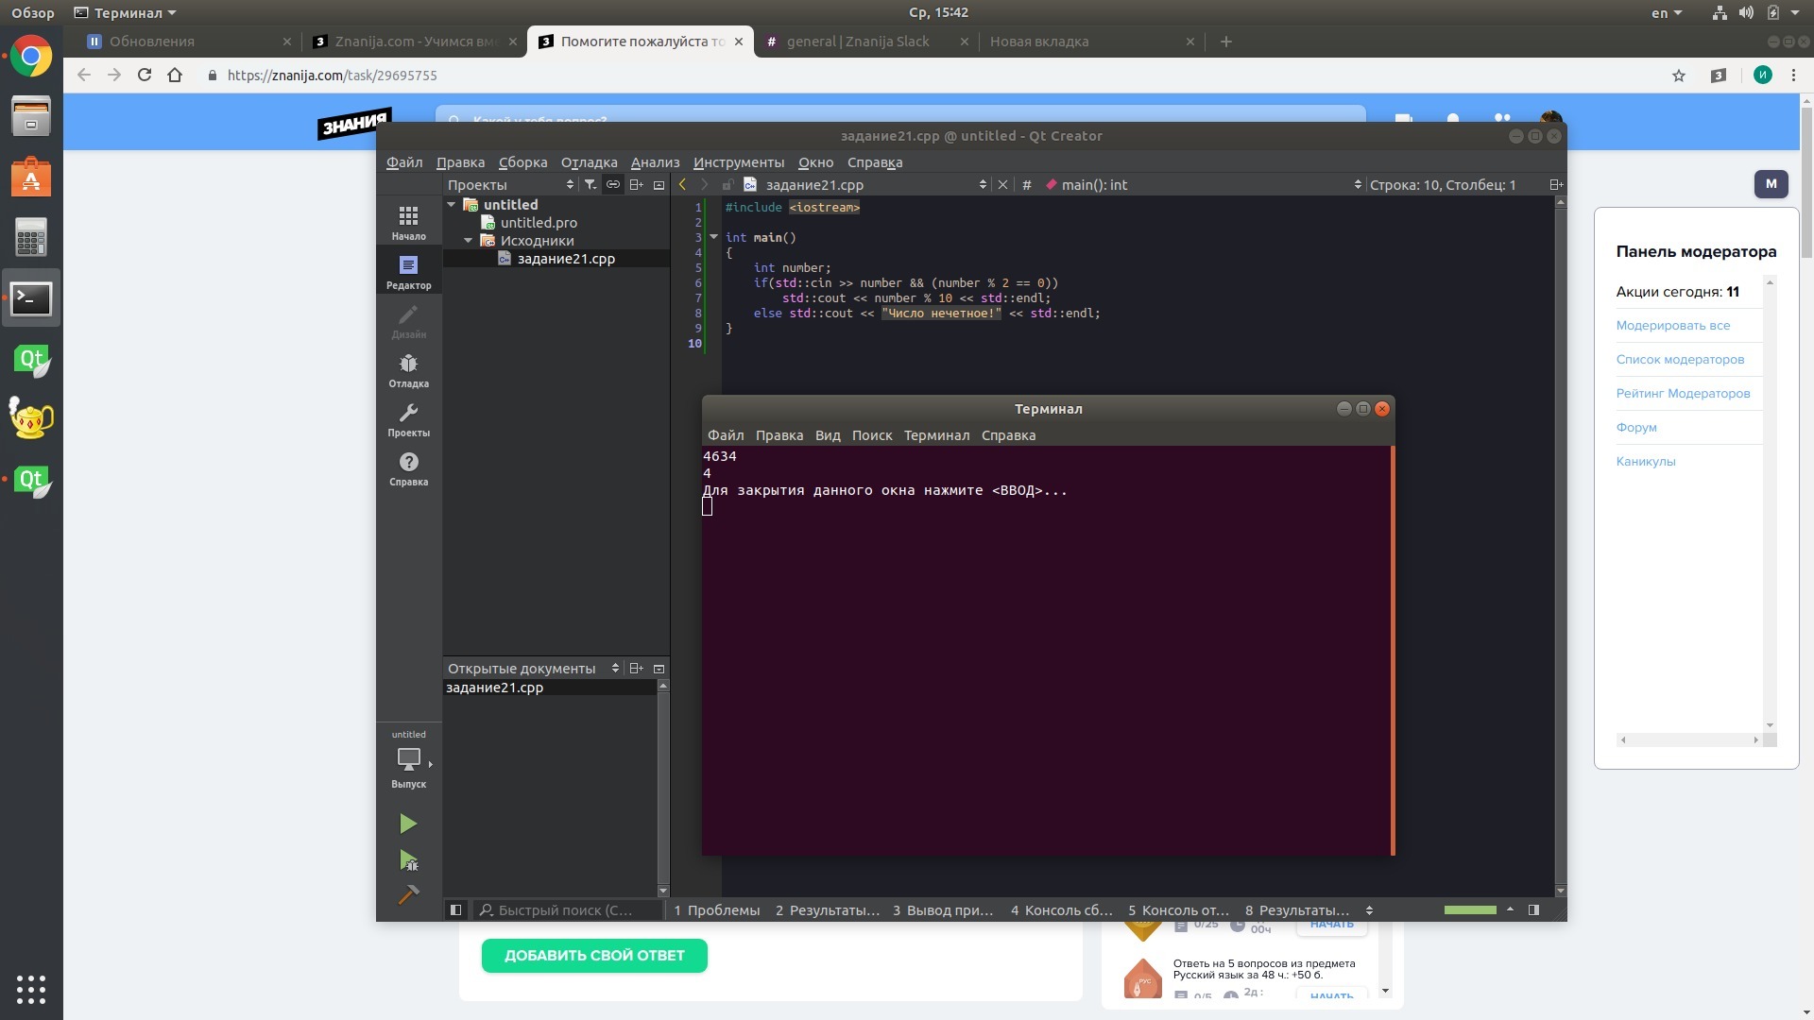Switch to the Начало welcome mode icon

pos(408,223)
